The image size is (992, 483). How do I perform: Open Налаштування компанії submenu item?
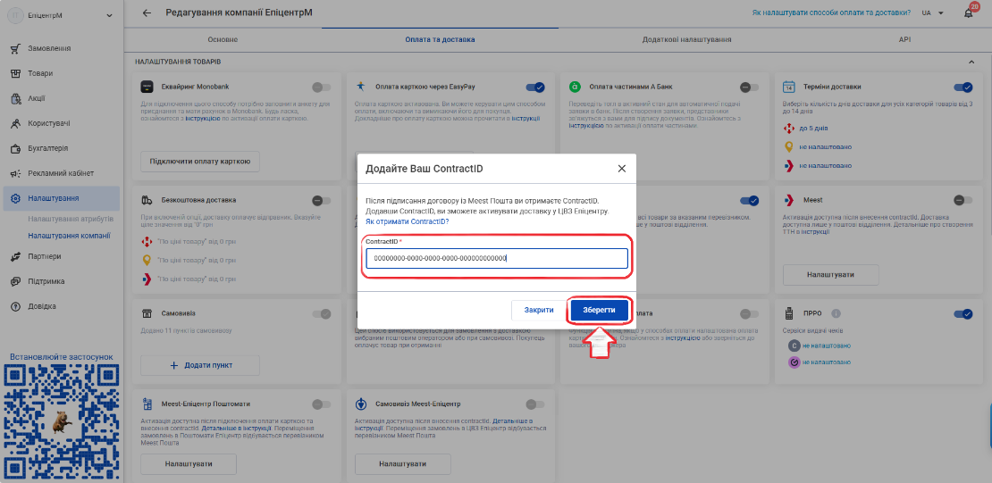point(70,236)
